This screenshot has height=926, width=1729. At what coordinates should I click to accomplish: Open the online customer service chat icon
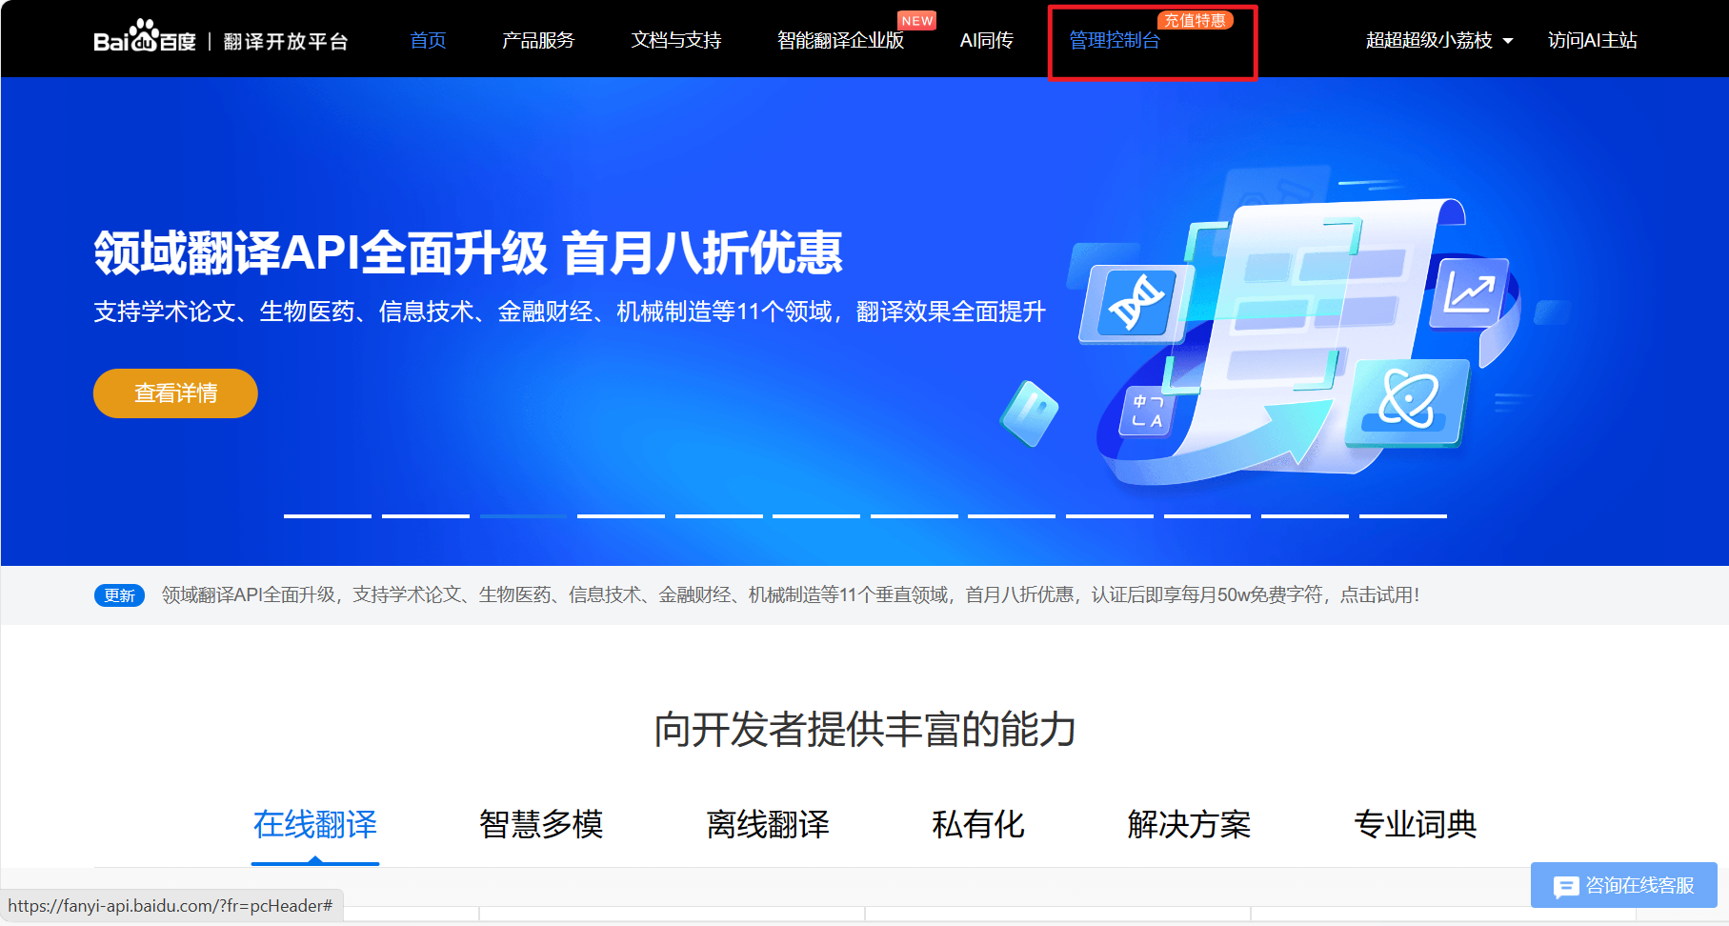tap(1566, 886)
